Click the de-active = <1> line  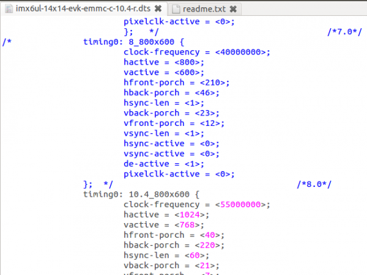click(x=166, y=164)
